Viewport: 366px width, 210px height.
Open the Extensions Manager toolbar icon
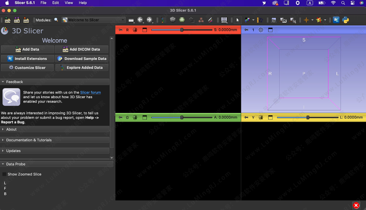click(x=336, y=20)
